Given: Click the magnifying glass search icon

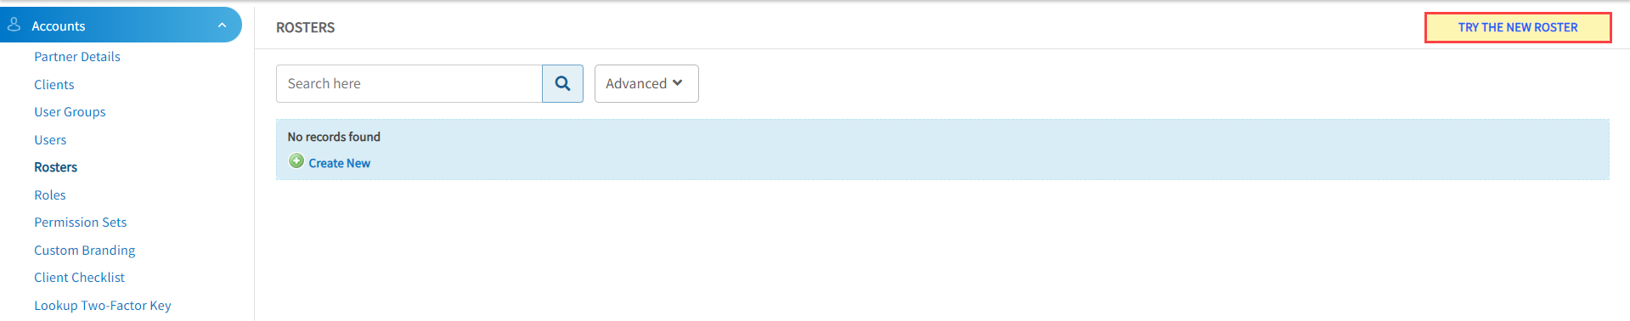Looking at the screenshot, I should [562, 83].
